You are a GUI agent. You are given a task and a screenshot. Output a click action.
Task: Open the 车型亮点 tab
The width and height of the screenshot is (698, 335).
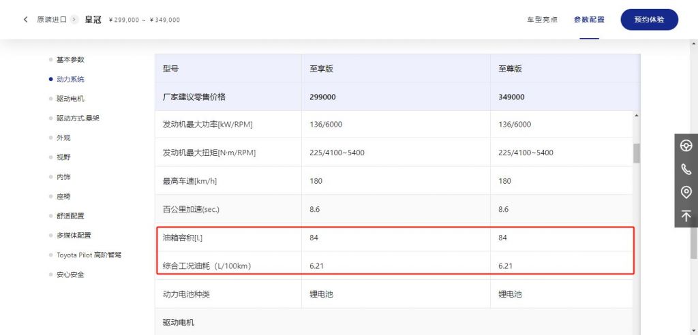tap(542, 20)
